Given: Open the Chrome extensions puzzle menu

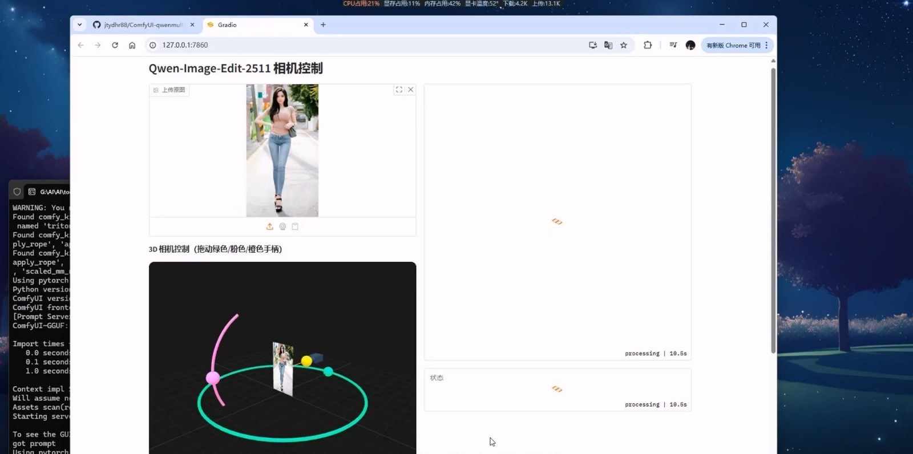Looking at the screenshot, I should point(648,45).
